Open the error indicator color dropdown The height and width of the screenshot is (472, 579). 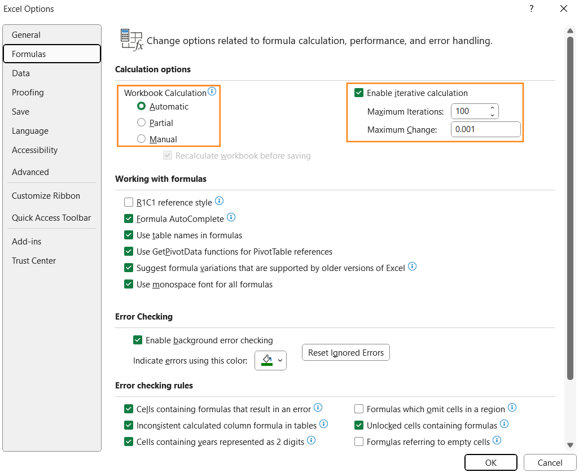coord(271,360)
